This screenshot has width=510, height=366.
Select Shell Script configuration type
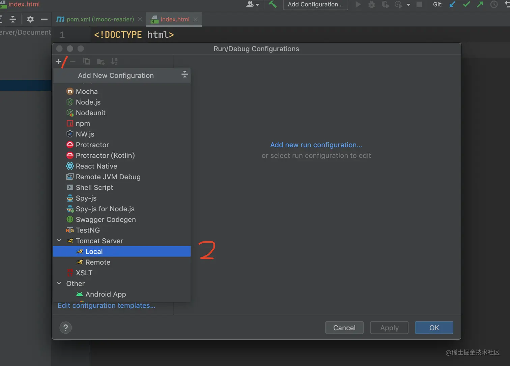pyautogui.click(x=122, y=187)
